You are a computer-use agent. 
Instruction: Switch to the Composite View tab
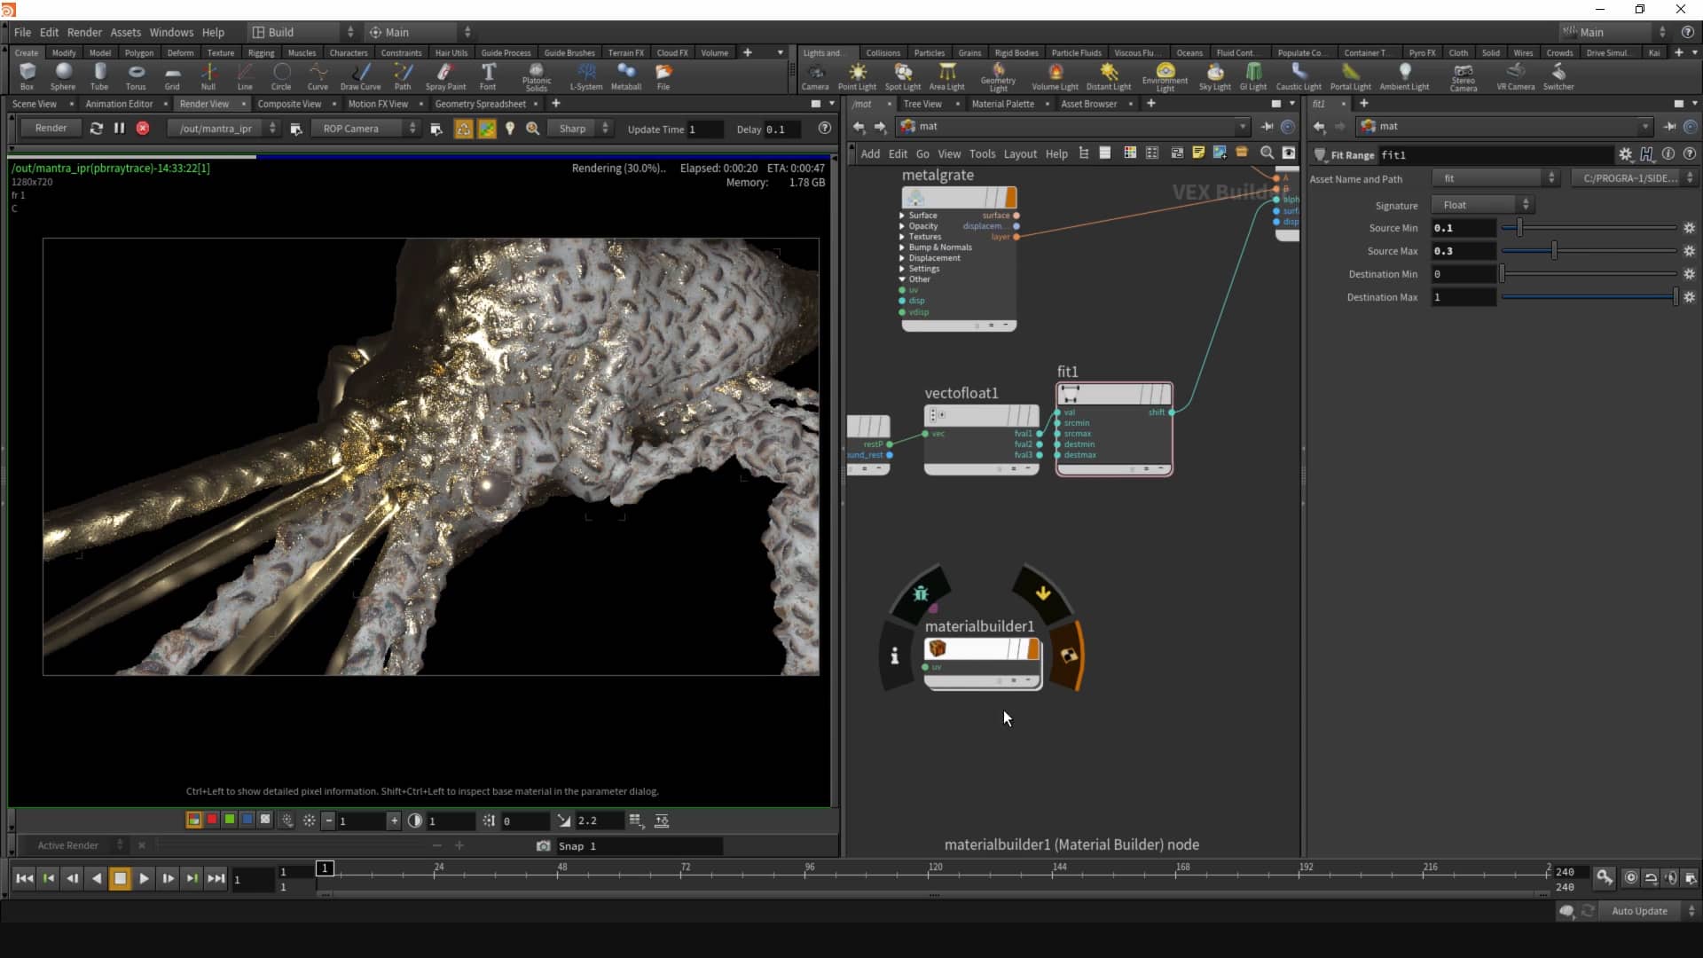coord(291,104)
